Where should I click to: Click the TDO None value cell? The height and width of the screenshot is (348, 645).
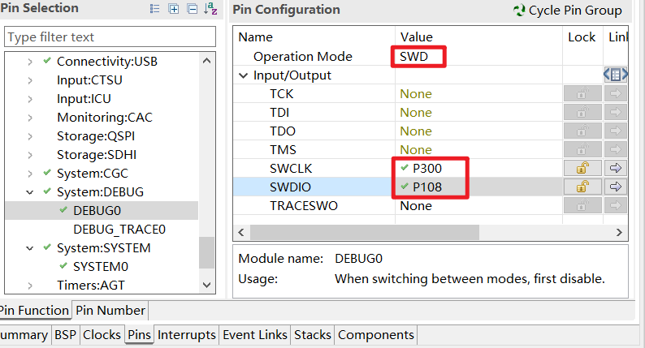tap(478, 131)
